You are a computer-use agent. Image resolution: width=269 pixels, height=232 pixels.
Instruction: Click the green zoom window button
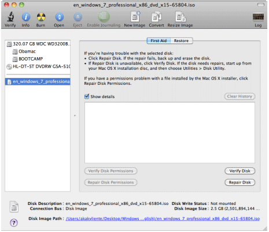22,5
